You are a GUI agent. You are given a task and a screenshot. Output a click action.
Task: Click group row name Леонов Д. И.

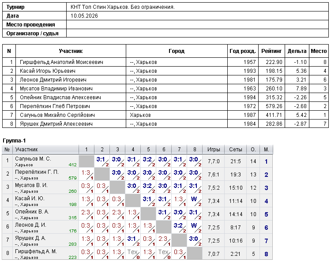(30, 225)
